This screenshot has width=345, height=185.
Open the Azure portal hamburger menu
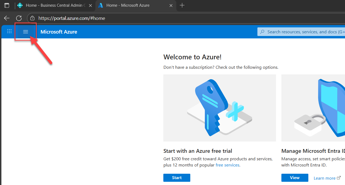(26, 32)
